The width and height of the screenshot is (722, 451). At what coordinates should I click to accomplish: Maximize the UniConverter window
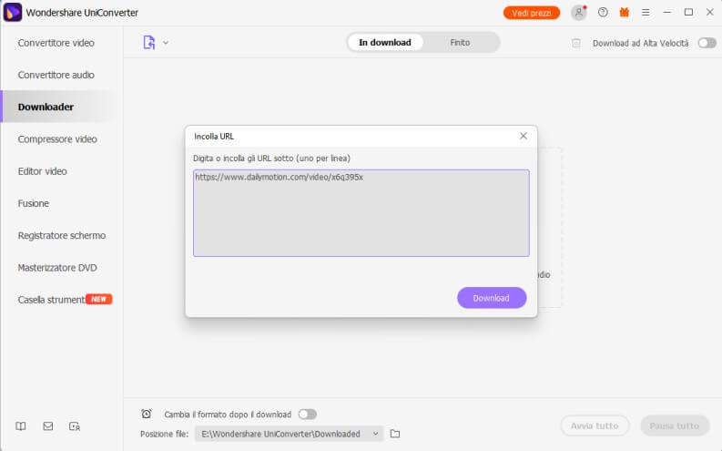688,13
